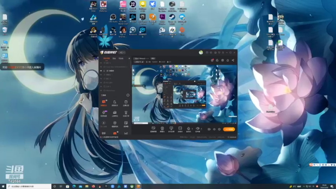Image resolution: width=336 pixels, height=189 pixels.
Task: Open stream settings via the gear icon
Action: [219, 129]
